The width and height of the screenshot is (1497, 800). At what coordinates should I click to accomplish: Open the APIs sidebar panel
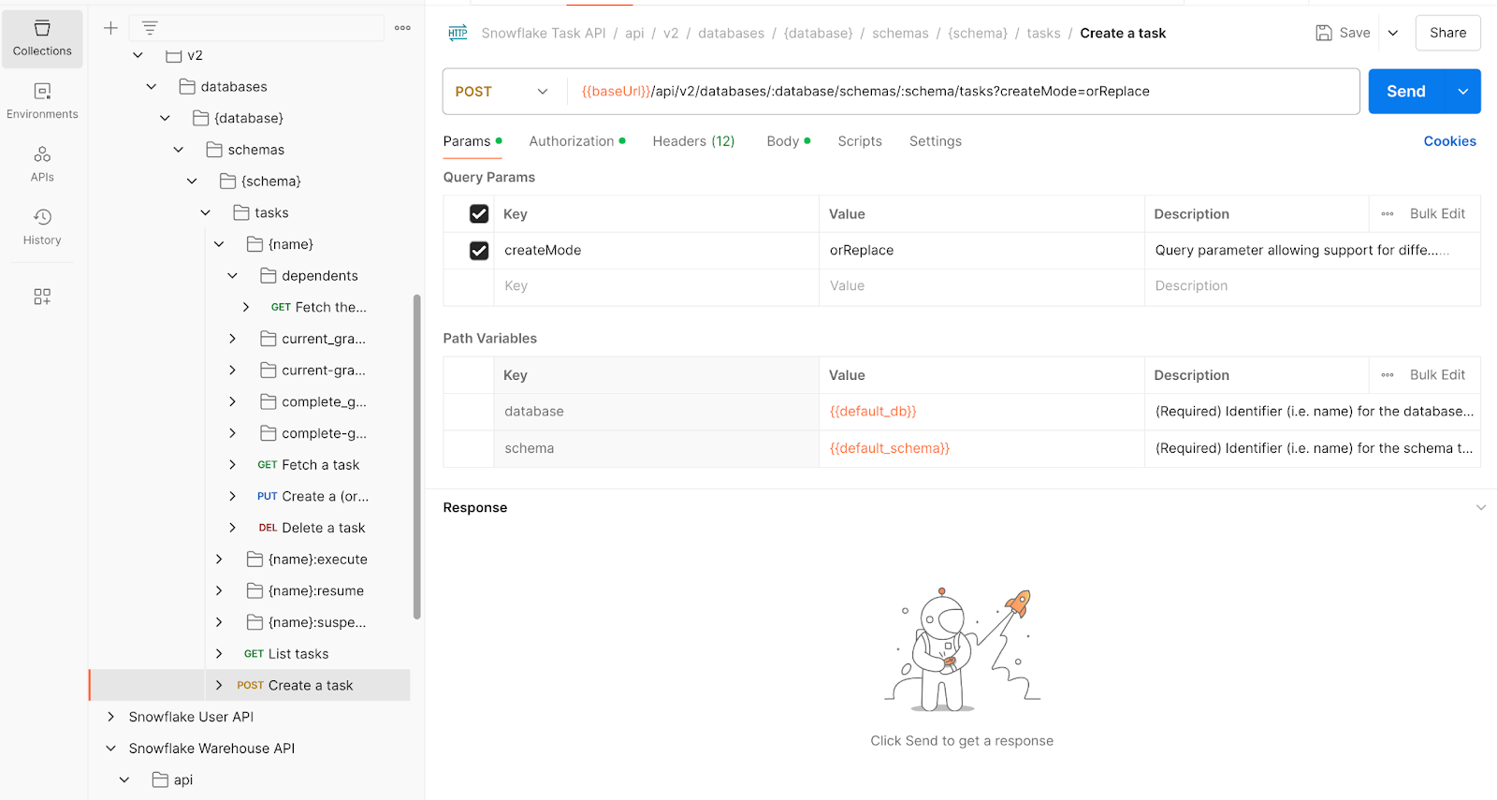tap(42, 164)
